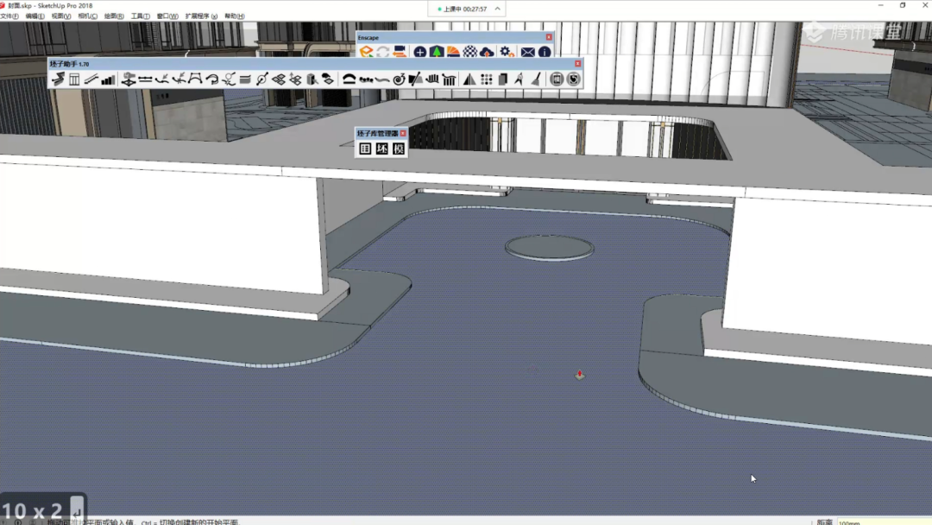
Task: Open Enscape asset library tree icon
Action: (x=437, y=53)
